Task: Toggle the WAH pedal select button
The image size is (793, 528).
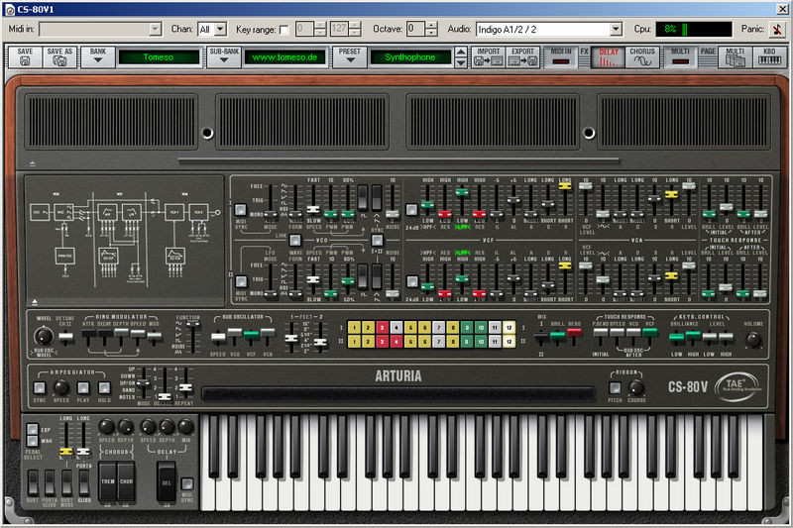Action: pos(32,441)
